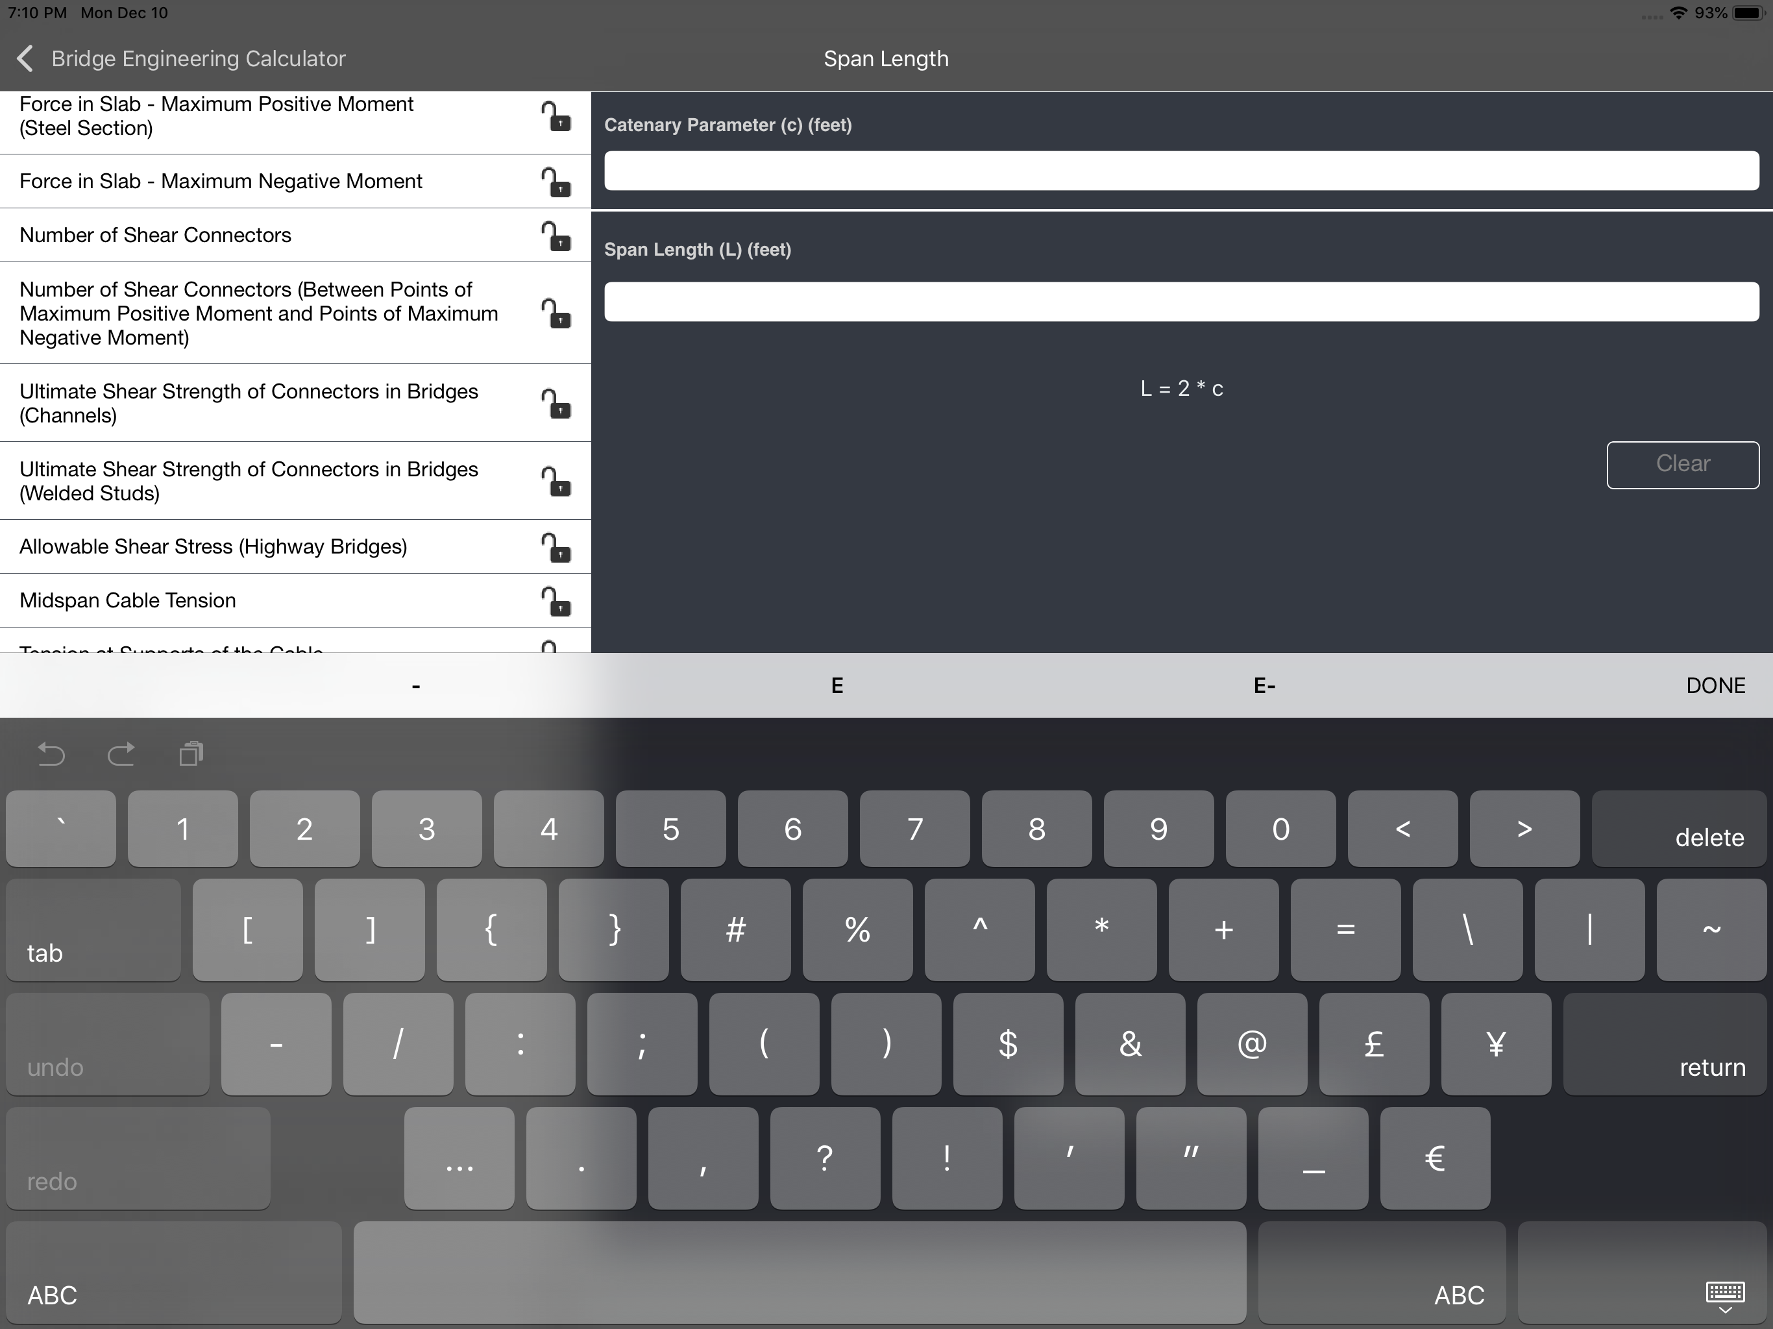Tap unlock icon for Force in Slab Negative Moment

point(555,182)
